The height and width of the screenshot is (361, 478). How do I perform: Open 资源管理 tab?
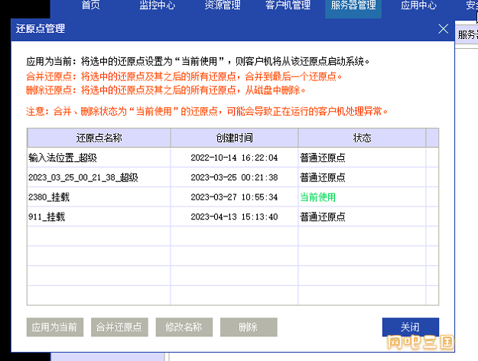(x=223, y=5)
